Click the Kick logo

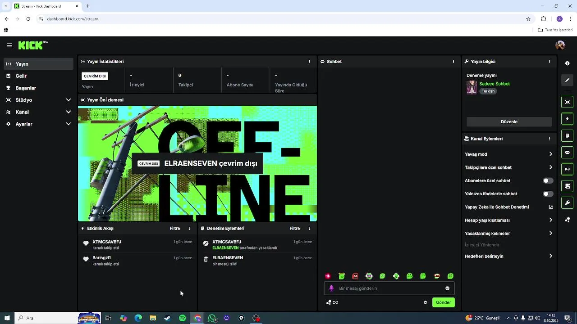point(33,45)
